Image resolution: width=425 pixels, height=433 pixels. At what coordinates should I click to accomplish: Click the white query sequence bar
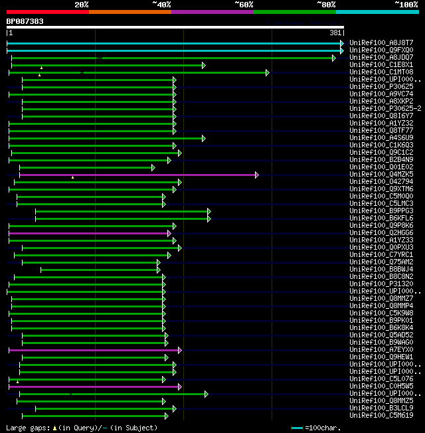pyautogui.click(x=175, y=27)
